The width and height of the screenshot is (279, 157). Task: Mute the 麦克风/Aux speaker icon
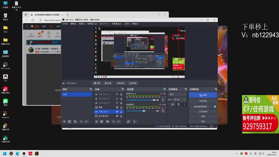coord(158,100)
